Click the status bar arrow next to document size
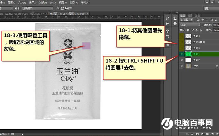Screen dimensions: 219x136 coord(22,134)
